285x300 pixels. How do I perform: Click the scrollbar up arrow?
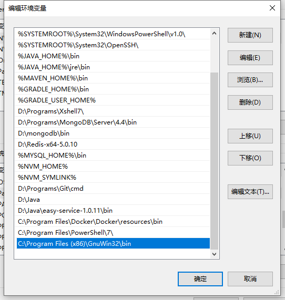[214, 34]
